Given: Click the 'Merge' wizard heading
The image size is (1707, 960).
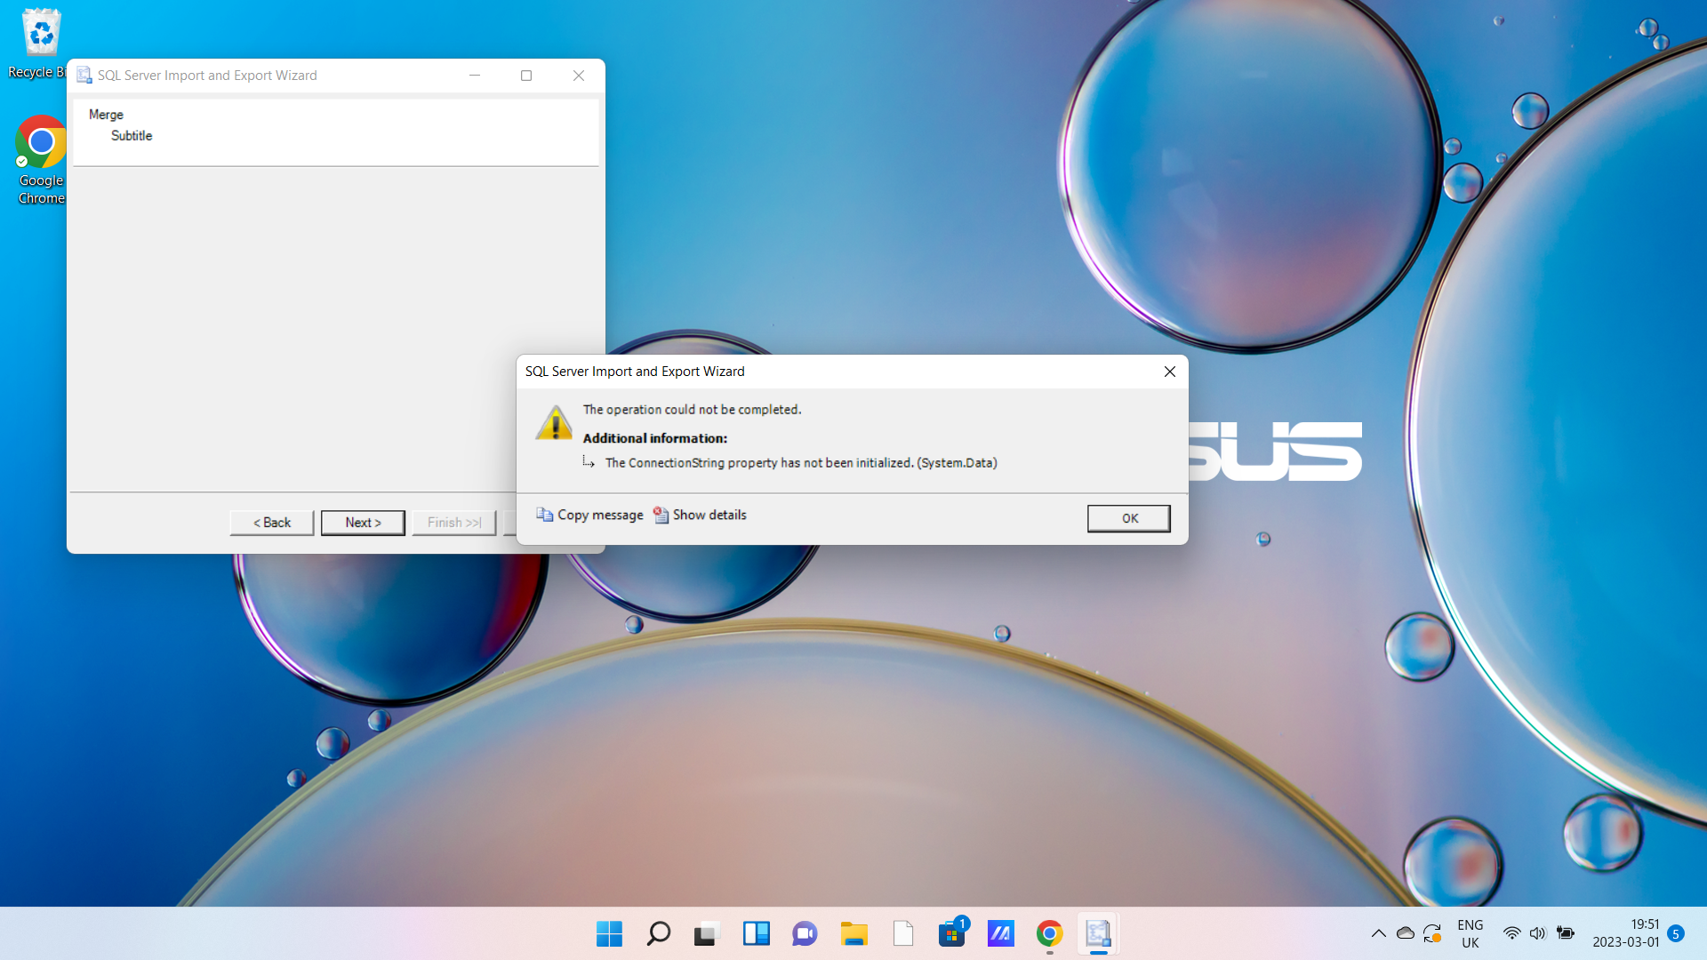Looking at the screenshot, I should (106, 115).
